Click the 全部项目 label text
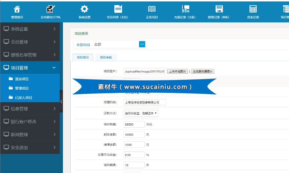The width and height of the screenshot is (289, 173). coord(83,45)
